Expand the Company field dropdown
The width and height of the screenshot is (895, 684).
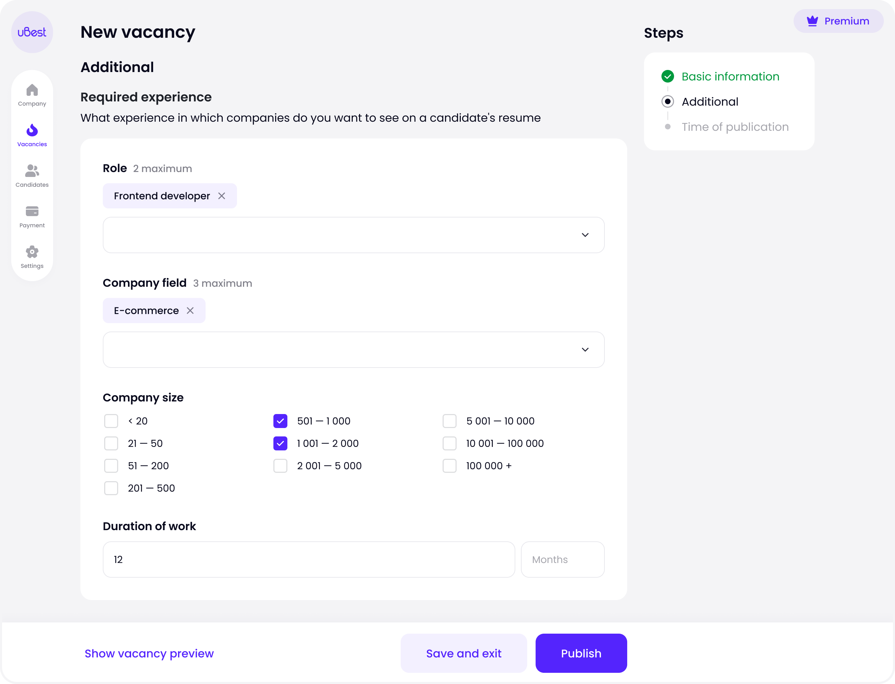pyautogui.click(x=353, y=350)
